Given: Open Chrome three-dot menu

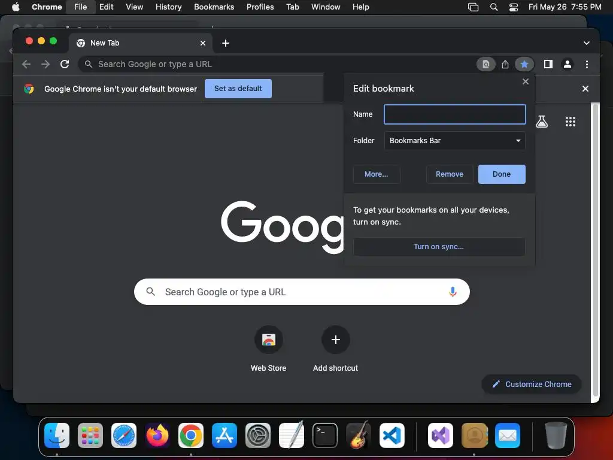Looking at the screenshot, I should [x=587, y=64].
